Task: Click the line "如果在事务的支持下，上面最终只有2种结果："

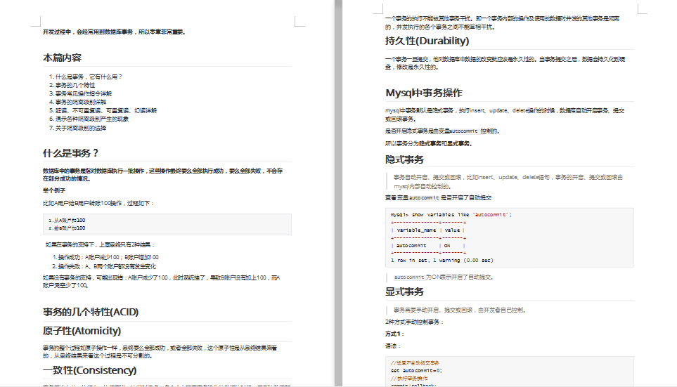Action: point(100,244)
